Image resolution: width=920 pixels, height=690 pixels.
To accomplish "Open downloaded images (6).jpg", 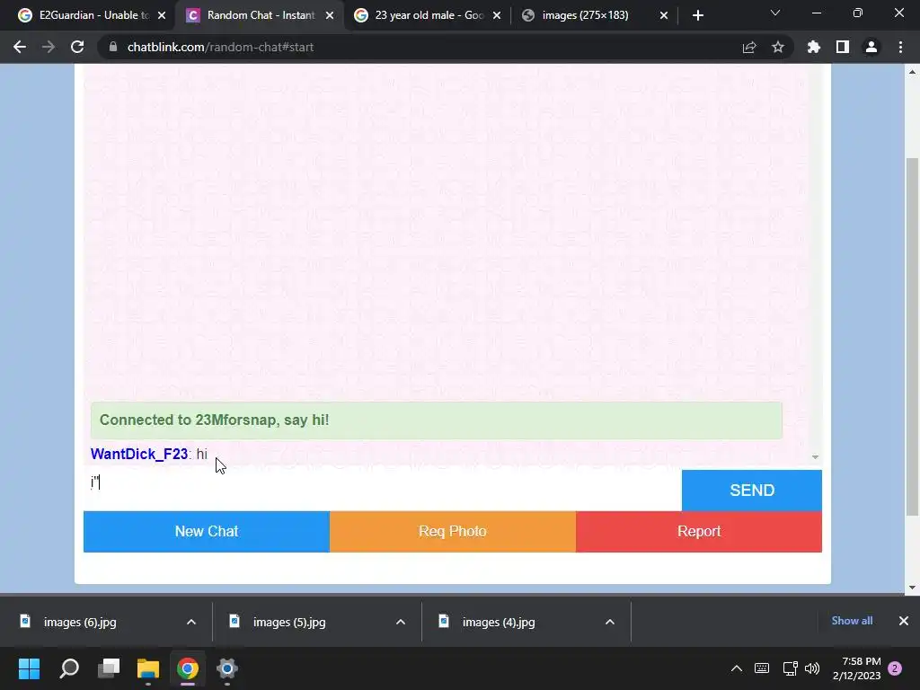I will click(x=80, y=622).
